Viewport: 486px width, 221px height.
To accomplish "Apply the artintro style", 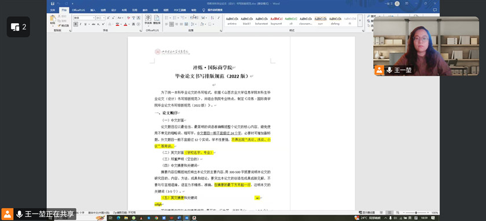I will tap(232, 20).
